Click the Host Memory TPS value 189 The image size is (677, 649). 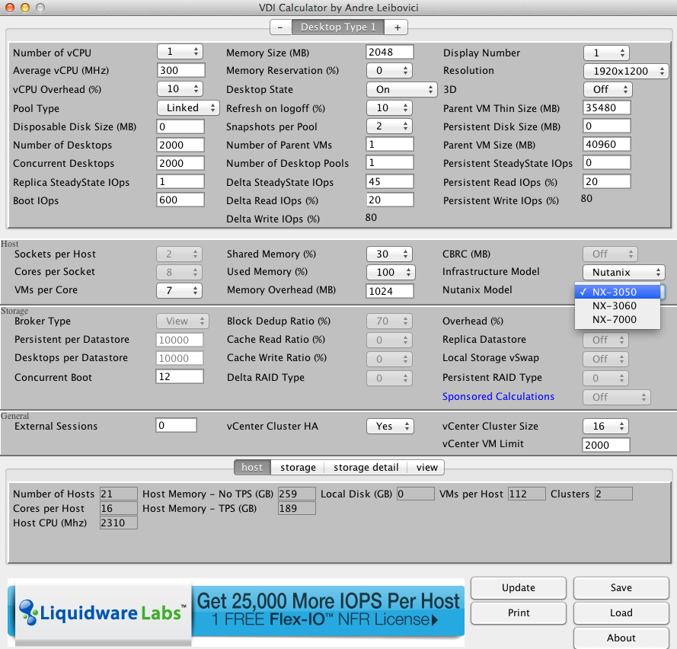coord(297,508)
